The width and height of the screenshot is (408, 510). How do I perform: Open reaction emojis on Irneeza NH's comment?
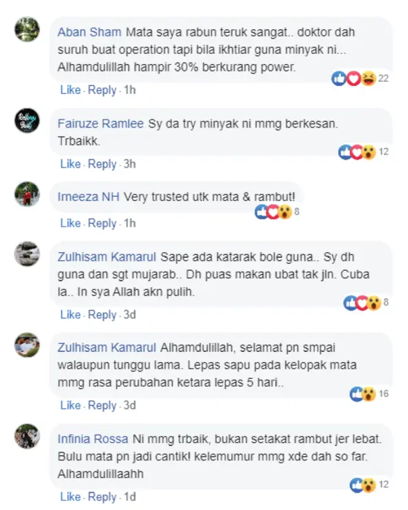point(277,212)
